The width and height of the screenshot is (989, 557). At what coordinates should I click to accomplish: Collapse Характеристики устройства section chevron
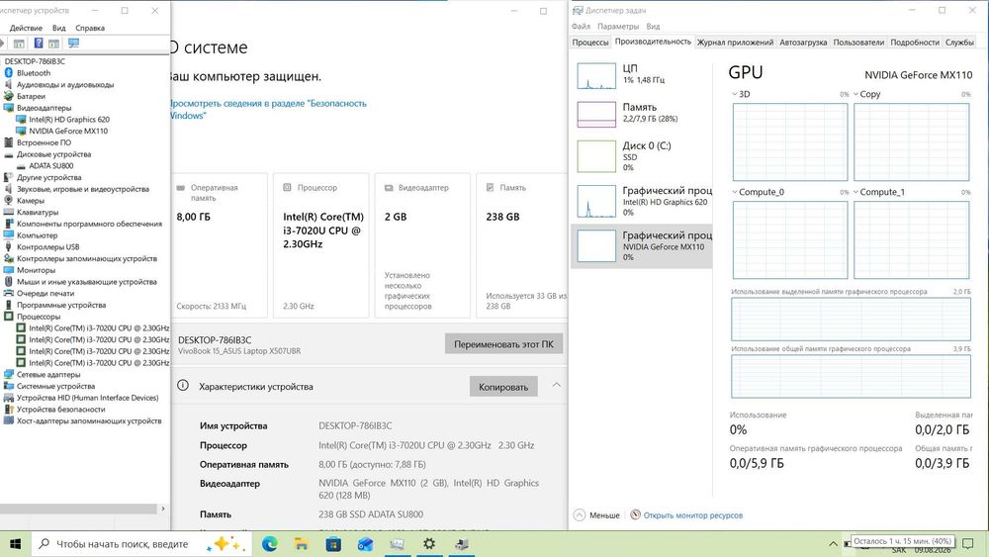[x=556, y=385]
